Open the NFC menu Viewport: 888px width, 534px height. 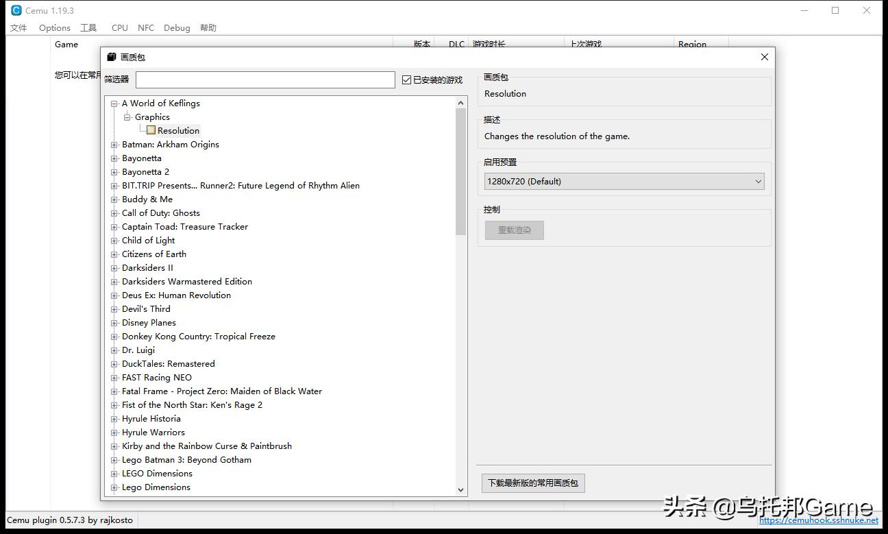146,28
